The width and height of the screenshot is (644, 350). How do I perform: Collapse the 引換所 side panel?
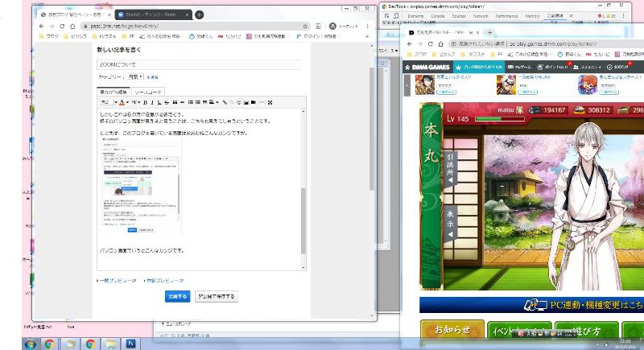(450, 170)
